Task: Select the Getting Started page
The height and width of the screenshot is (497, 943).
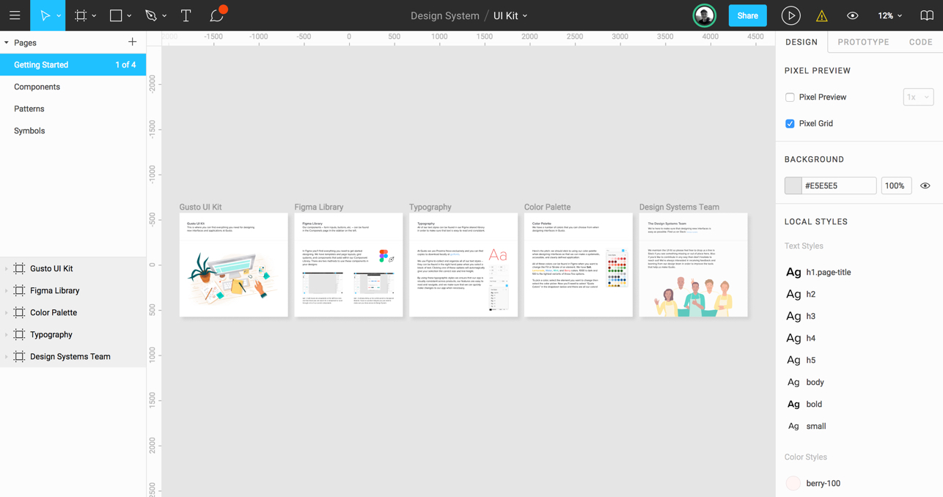Action: point(73,65)
